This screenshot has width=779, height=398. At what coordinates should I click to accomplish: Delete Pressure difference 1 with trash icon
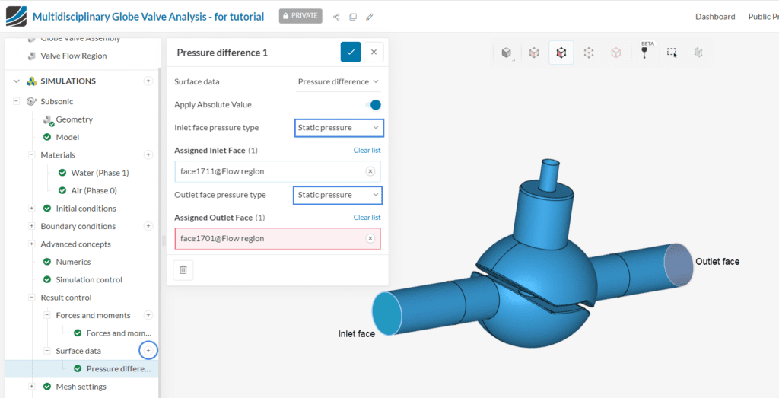[183, 270]
